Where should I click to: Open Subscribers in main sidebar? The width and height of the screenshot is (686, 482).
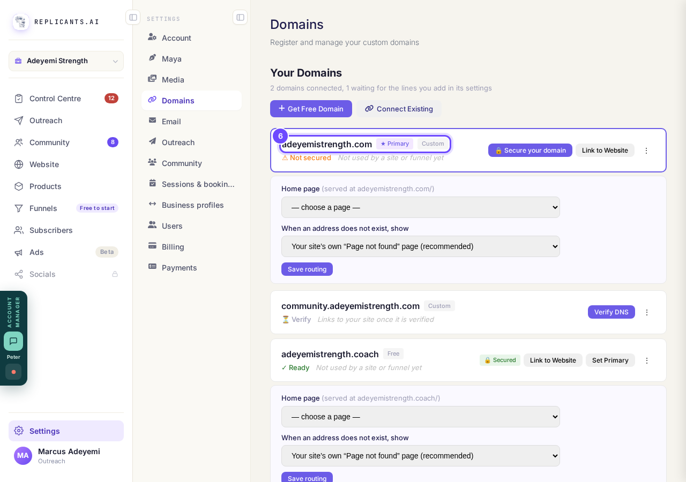pyautogui.click(x=66, y=230)
